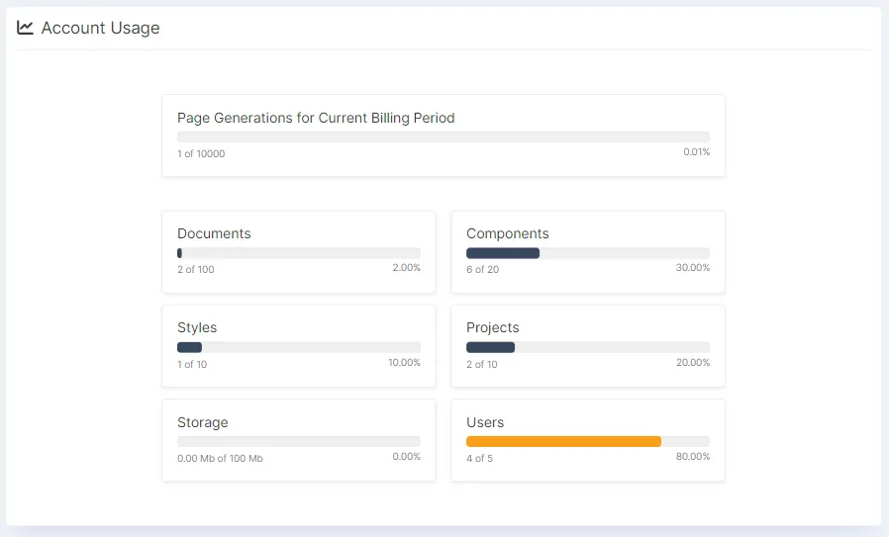Click the 80.00% users percentage

click(x=692, y=457)
